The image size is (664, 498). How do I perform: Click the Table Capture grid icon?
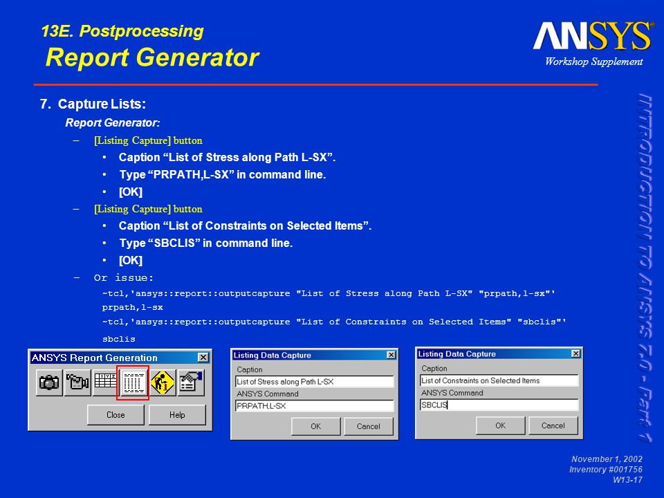coord(105,382)
